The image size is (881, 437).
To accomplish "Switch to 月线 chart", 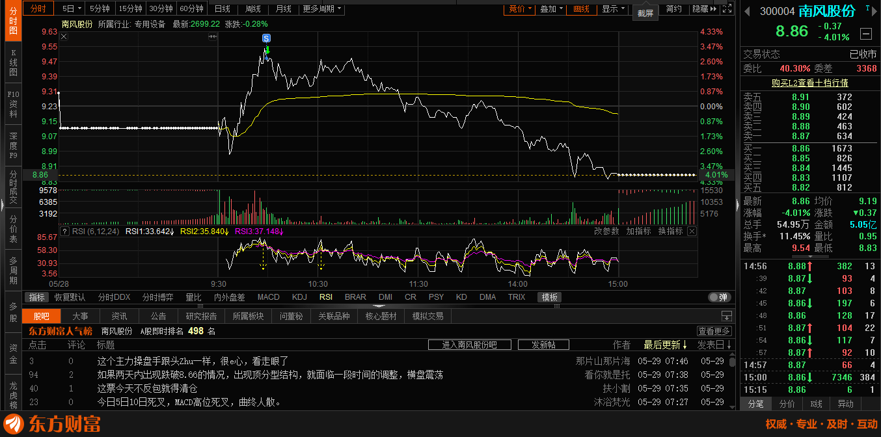I will (283, 9).
